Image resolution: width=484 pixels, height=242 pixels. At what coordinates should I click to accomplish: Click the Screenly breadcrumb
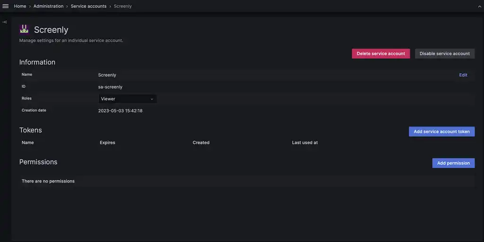(x=122, y=6)
